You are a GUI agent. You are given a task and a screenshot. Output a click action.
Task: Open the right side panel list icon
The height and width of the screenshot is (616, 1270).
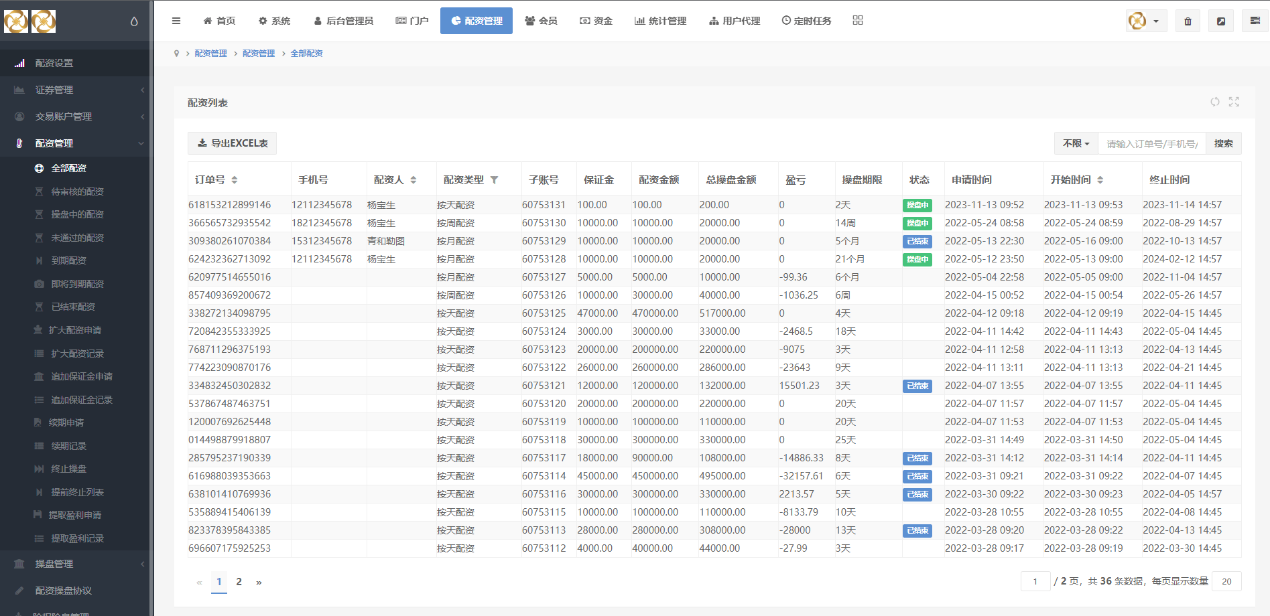[1255, 21]
